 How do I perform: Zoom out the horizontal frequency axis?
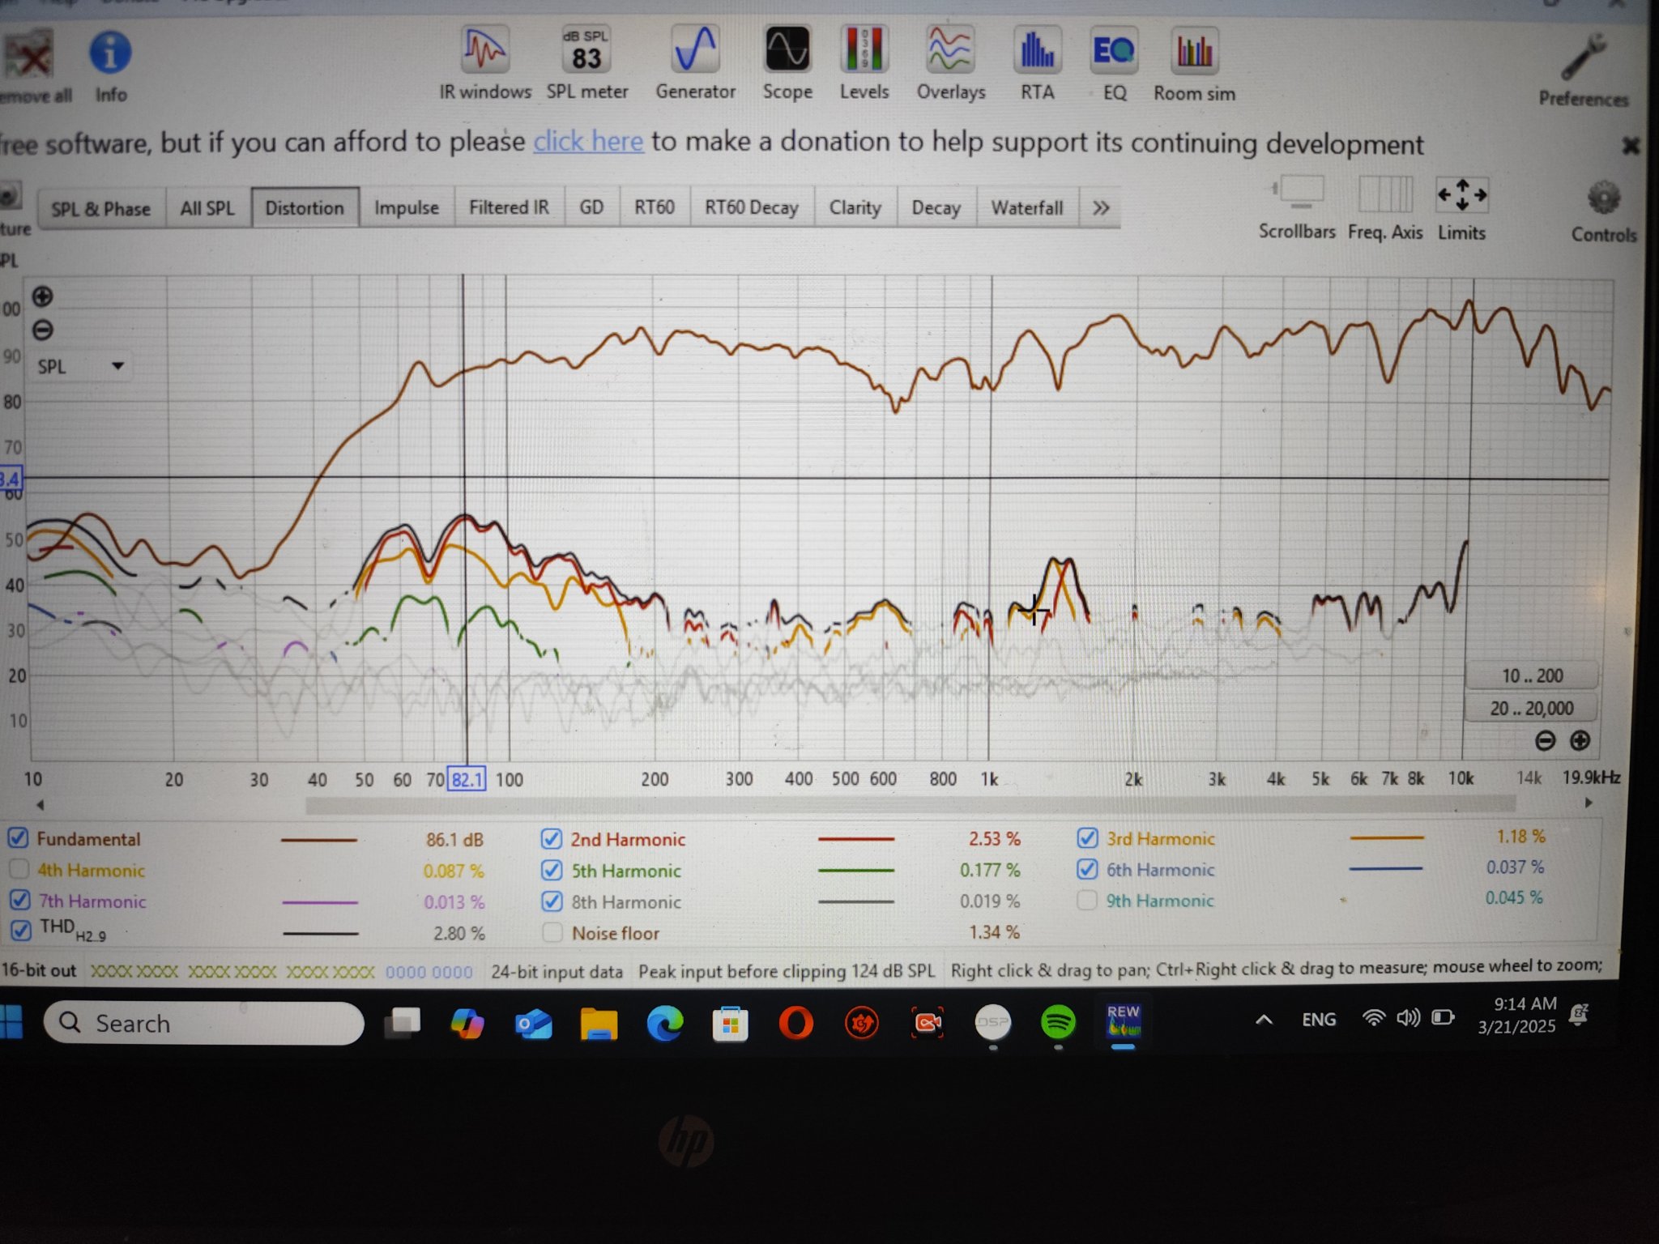1545,740
